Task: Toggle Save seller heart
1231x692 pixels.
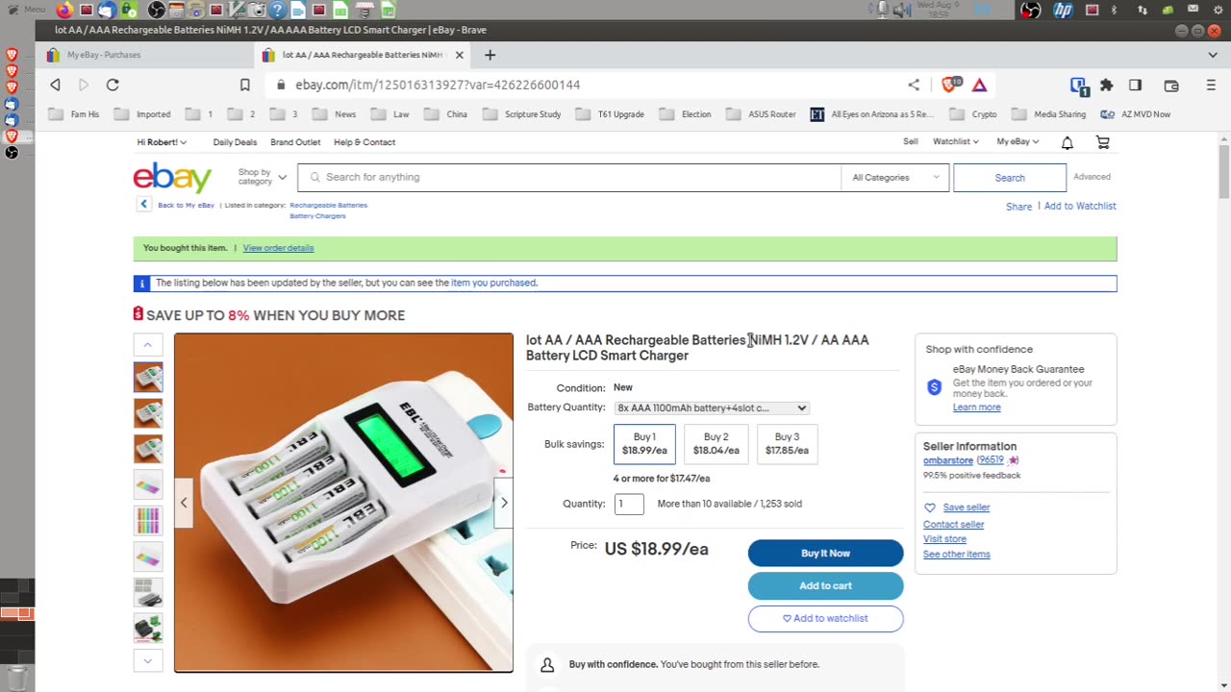Action: 930,507
